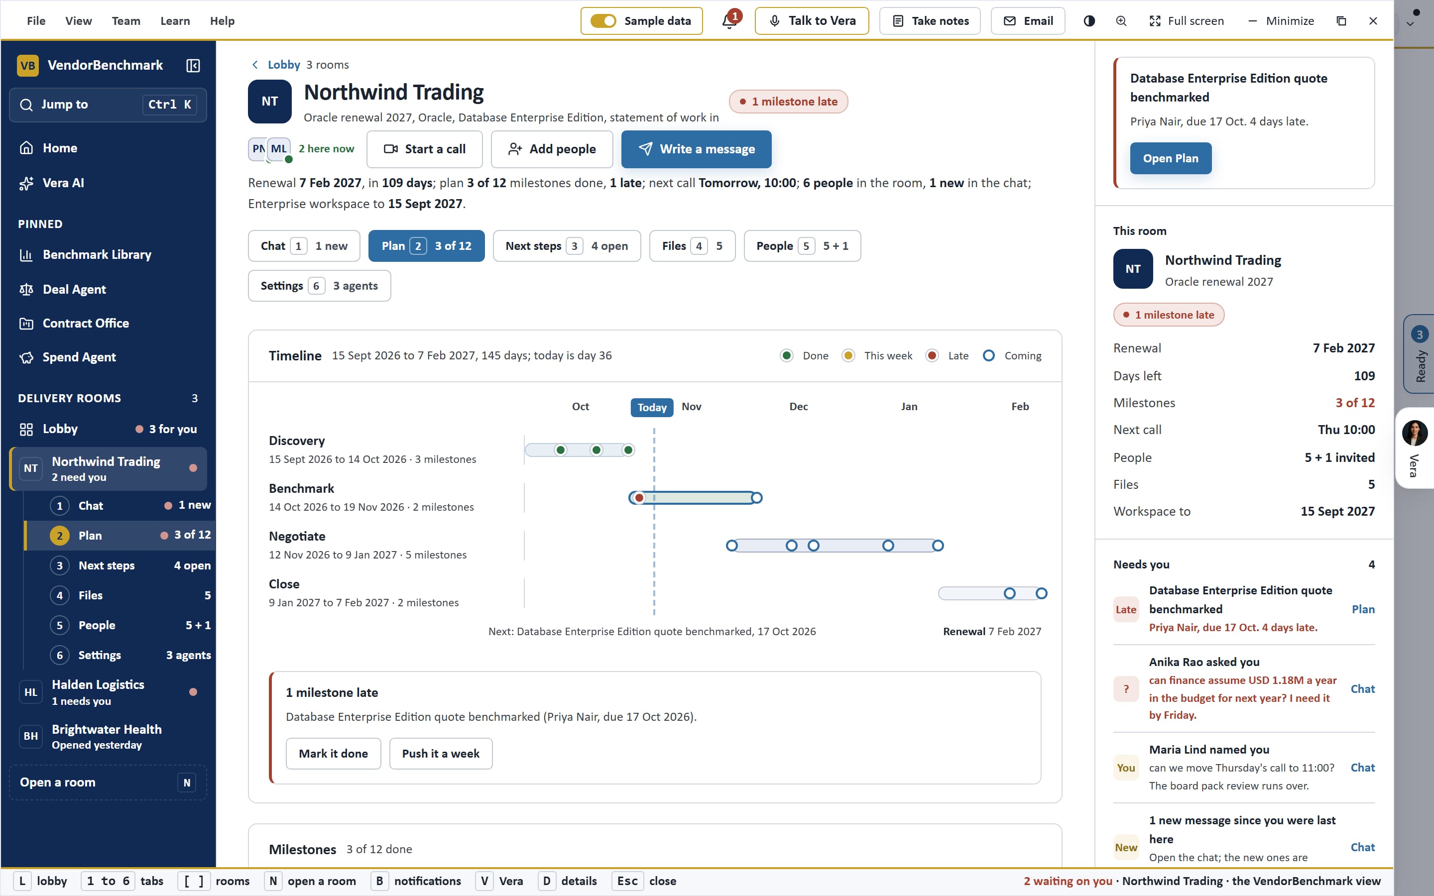Switch to the Next steps tab
This screenshot has height=896, width=1434.
click(x=567, y=245)
